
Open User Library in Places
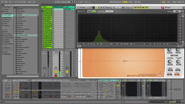coord(8,34)
